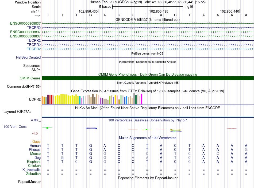
Task: Open the GENCODE V49lift37 track title
Action: 147,20
